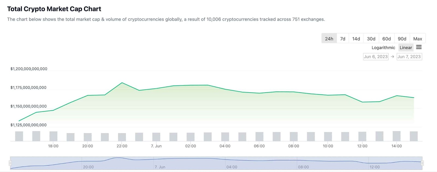The width and height of the screenshot is (437, 172).
Task: Click the navigator timeline at 04:00
Action: 226,163
